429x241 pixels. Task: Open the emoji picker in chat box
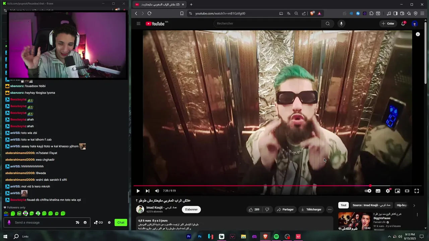click(85, 223)
